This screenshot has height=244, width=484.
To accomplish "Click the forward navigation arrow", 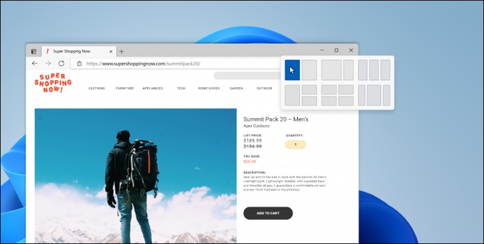I will 48,64.
